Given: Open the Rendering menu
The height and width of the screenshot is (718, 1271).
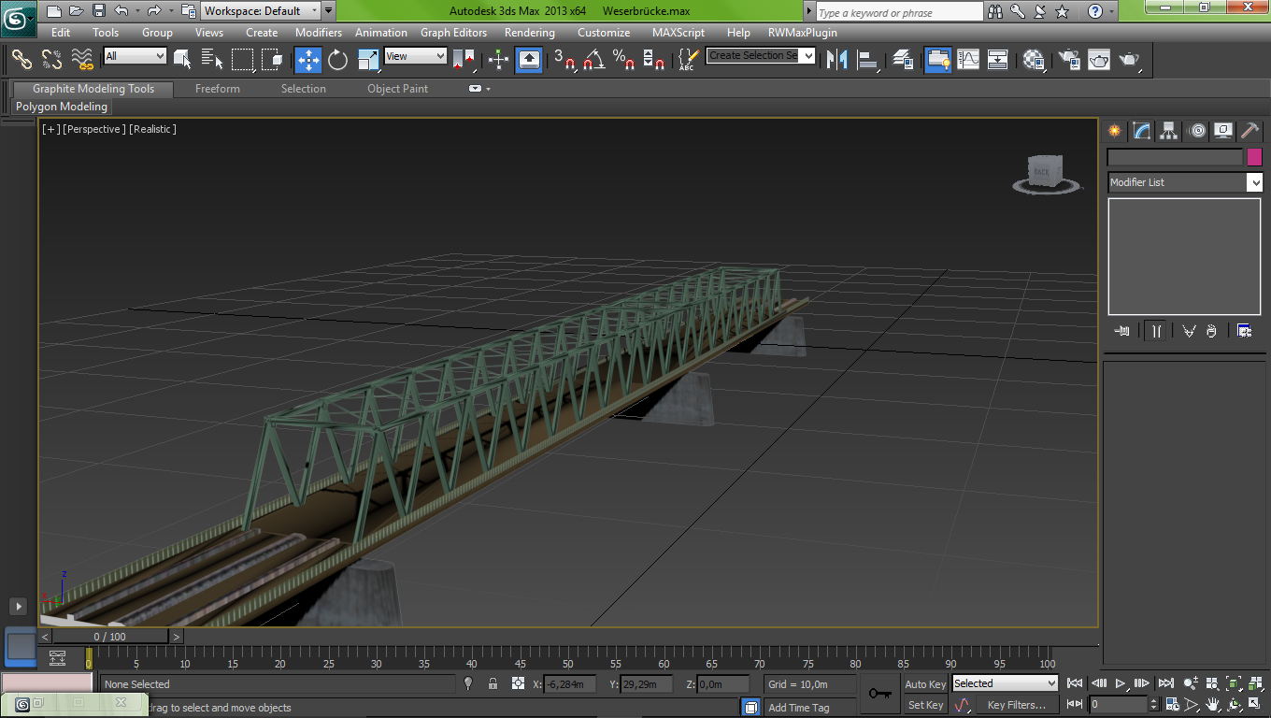Looking at the screenshot, I should (x=529, y=33).
